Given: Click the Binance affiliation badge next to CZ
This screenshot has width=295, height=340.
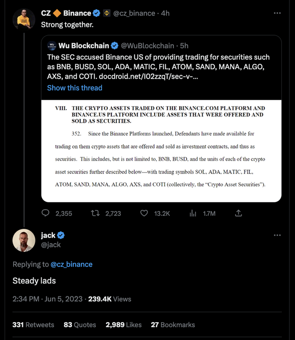Looking at the screenshot, I should pos(106,13).
